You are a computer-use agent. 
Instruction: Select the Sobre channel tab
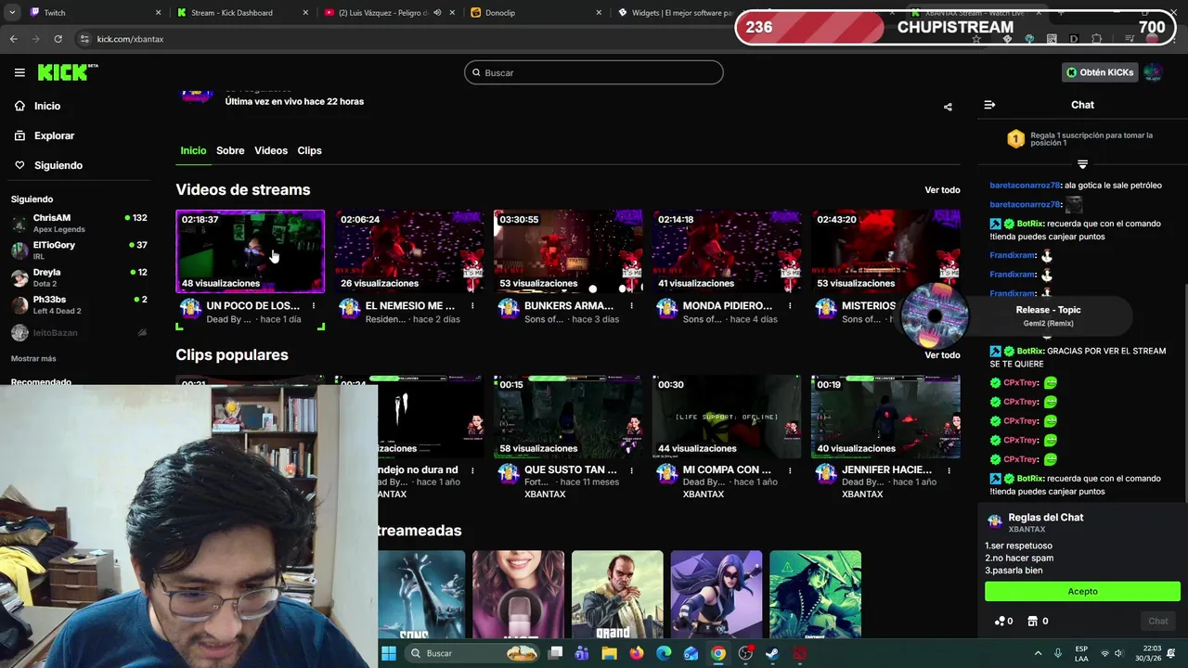point(230,150)
